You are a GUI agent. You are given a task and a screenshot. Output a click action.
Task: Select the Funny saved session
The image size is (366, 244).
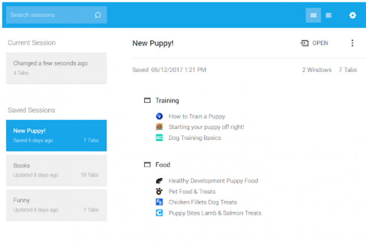tap(56, 205)
